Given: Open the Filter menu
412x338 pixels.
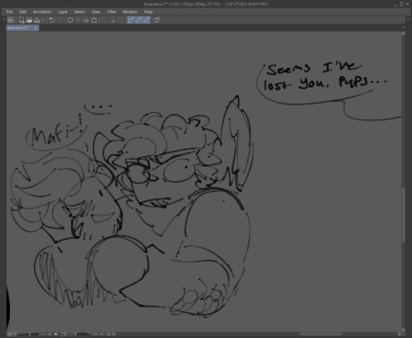Looking at the screenshot, I should (x=111, y=11).
